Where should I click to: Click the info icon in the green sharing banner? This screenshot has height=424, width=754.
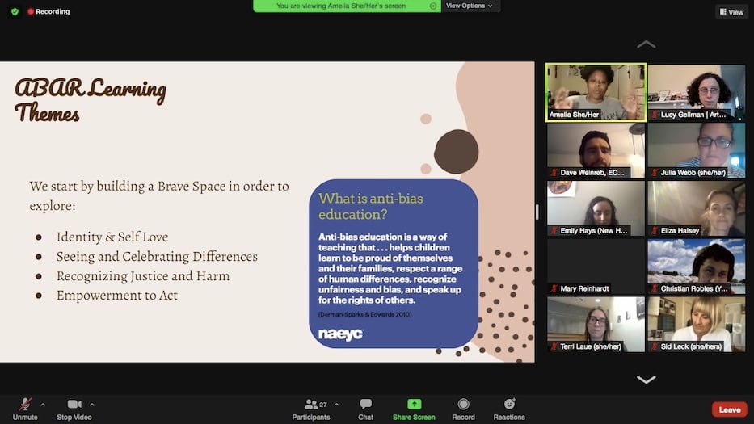click(433, 6)
